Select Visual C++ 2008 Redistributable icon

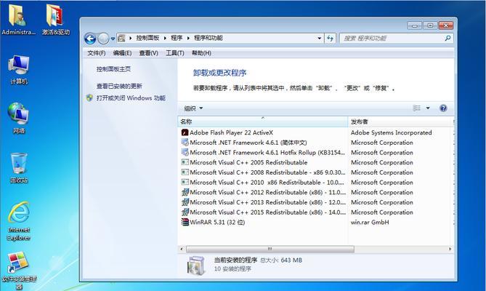click(x=185, y=172)
